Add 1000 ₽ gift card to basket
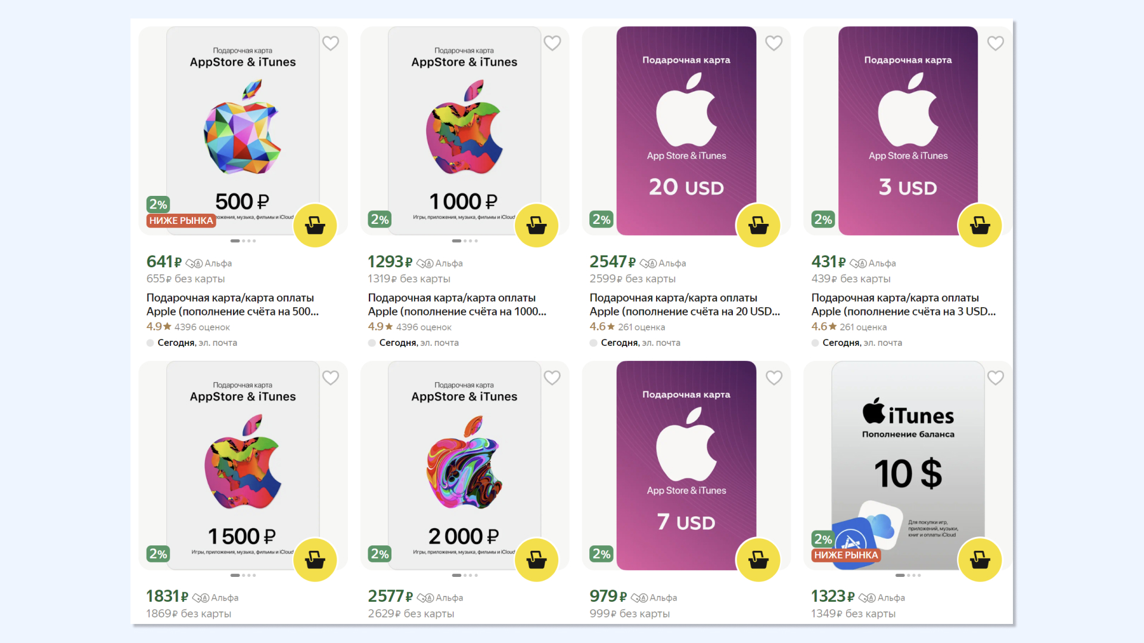 [536, 226]
